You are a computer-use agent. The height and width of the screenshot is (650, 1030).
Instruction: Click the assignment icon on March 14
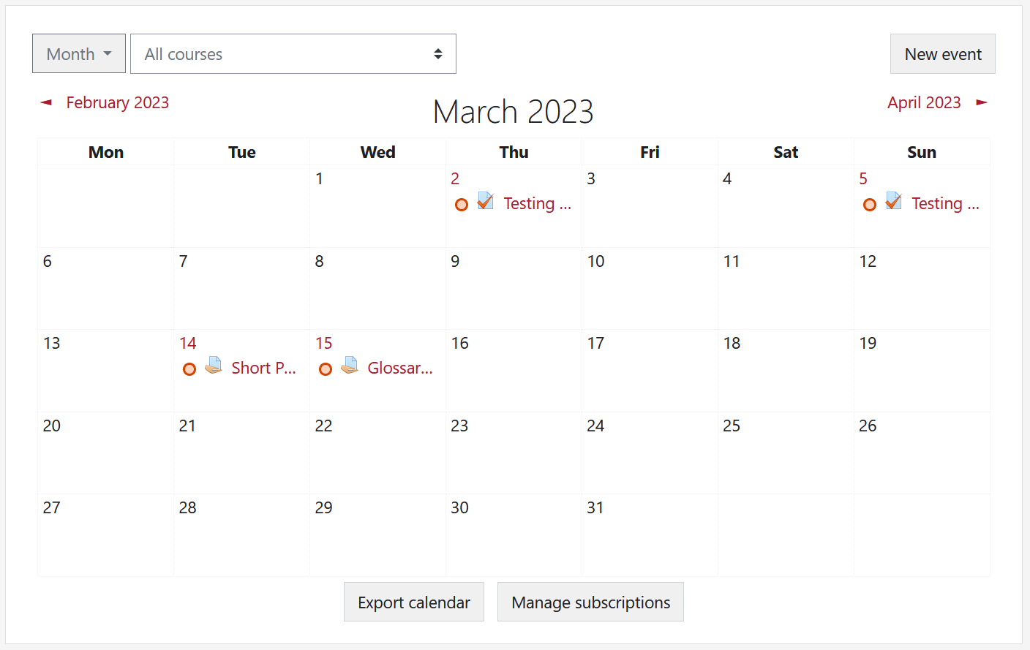click(214, 366)
